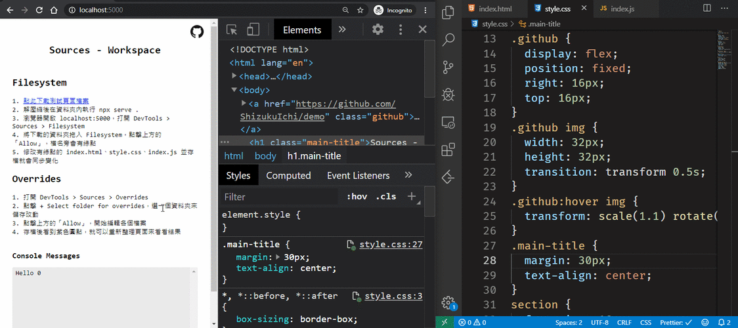Open VS Code Remote Explorer view

(448, 123)
